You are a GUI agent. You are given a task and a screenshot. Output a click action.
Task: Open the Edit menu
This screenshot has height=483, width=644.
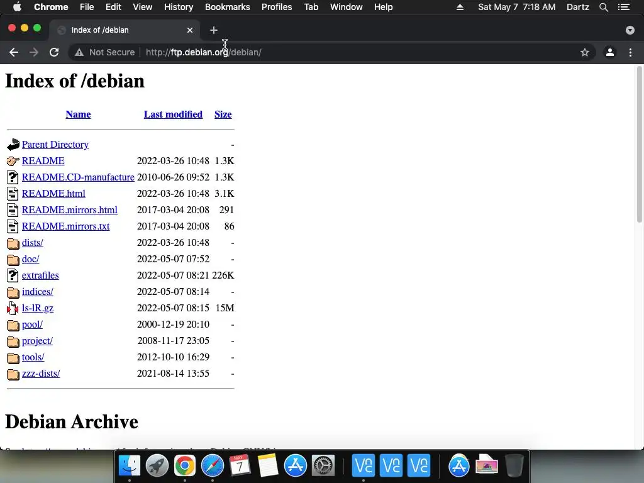113,7
